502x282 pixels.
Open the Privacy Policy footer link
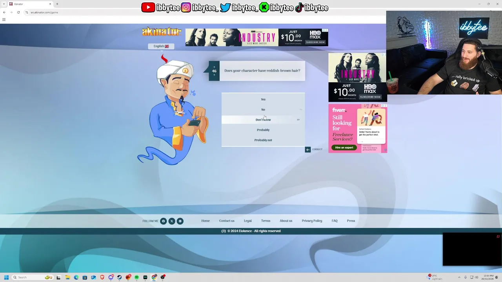click(312, 221)
